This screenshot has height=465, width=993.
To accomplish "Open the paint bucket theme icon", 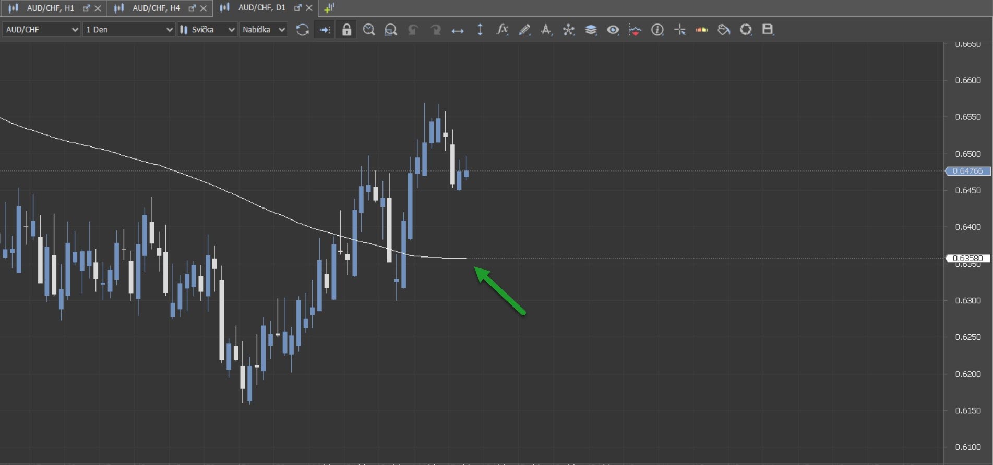I will point(724,30).
